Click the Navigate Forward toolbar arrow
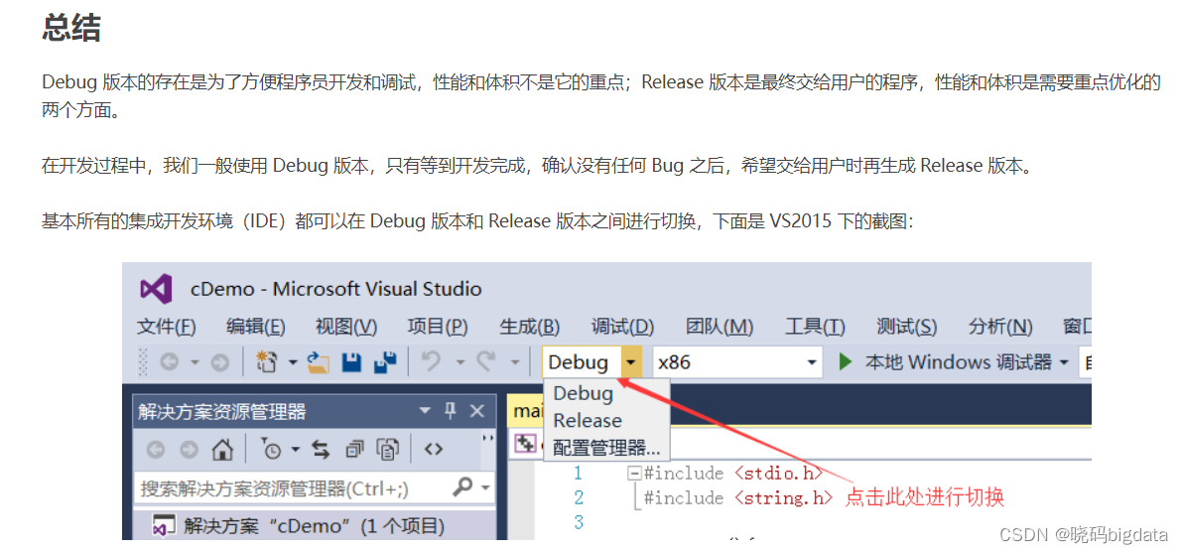Screen dimensions: 1183x554 219,363
